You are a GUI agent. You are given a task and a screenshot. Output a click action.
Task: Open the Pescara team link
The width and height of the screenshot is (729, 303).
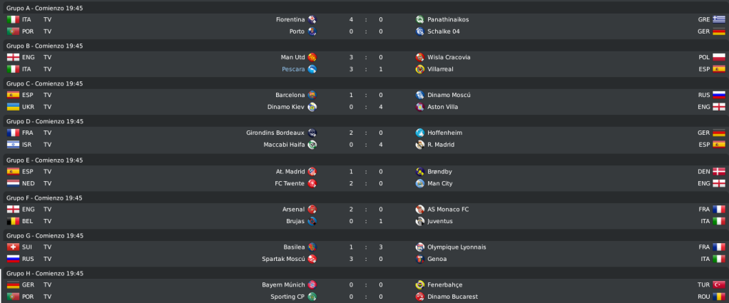tap(293, 68)
